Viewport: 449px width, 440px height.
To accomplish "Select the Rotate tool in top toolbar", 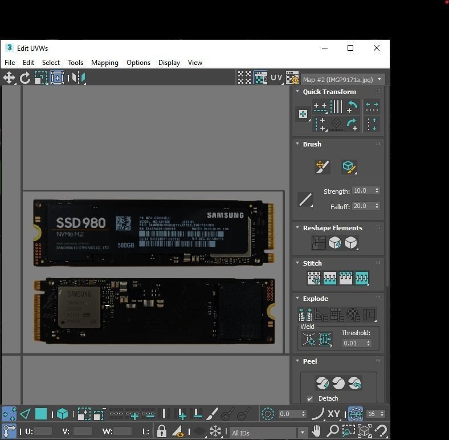I will click(x=25, y=78).
